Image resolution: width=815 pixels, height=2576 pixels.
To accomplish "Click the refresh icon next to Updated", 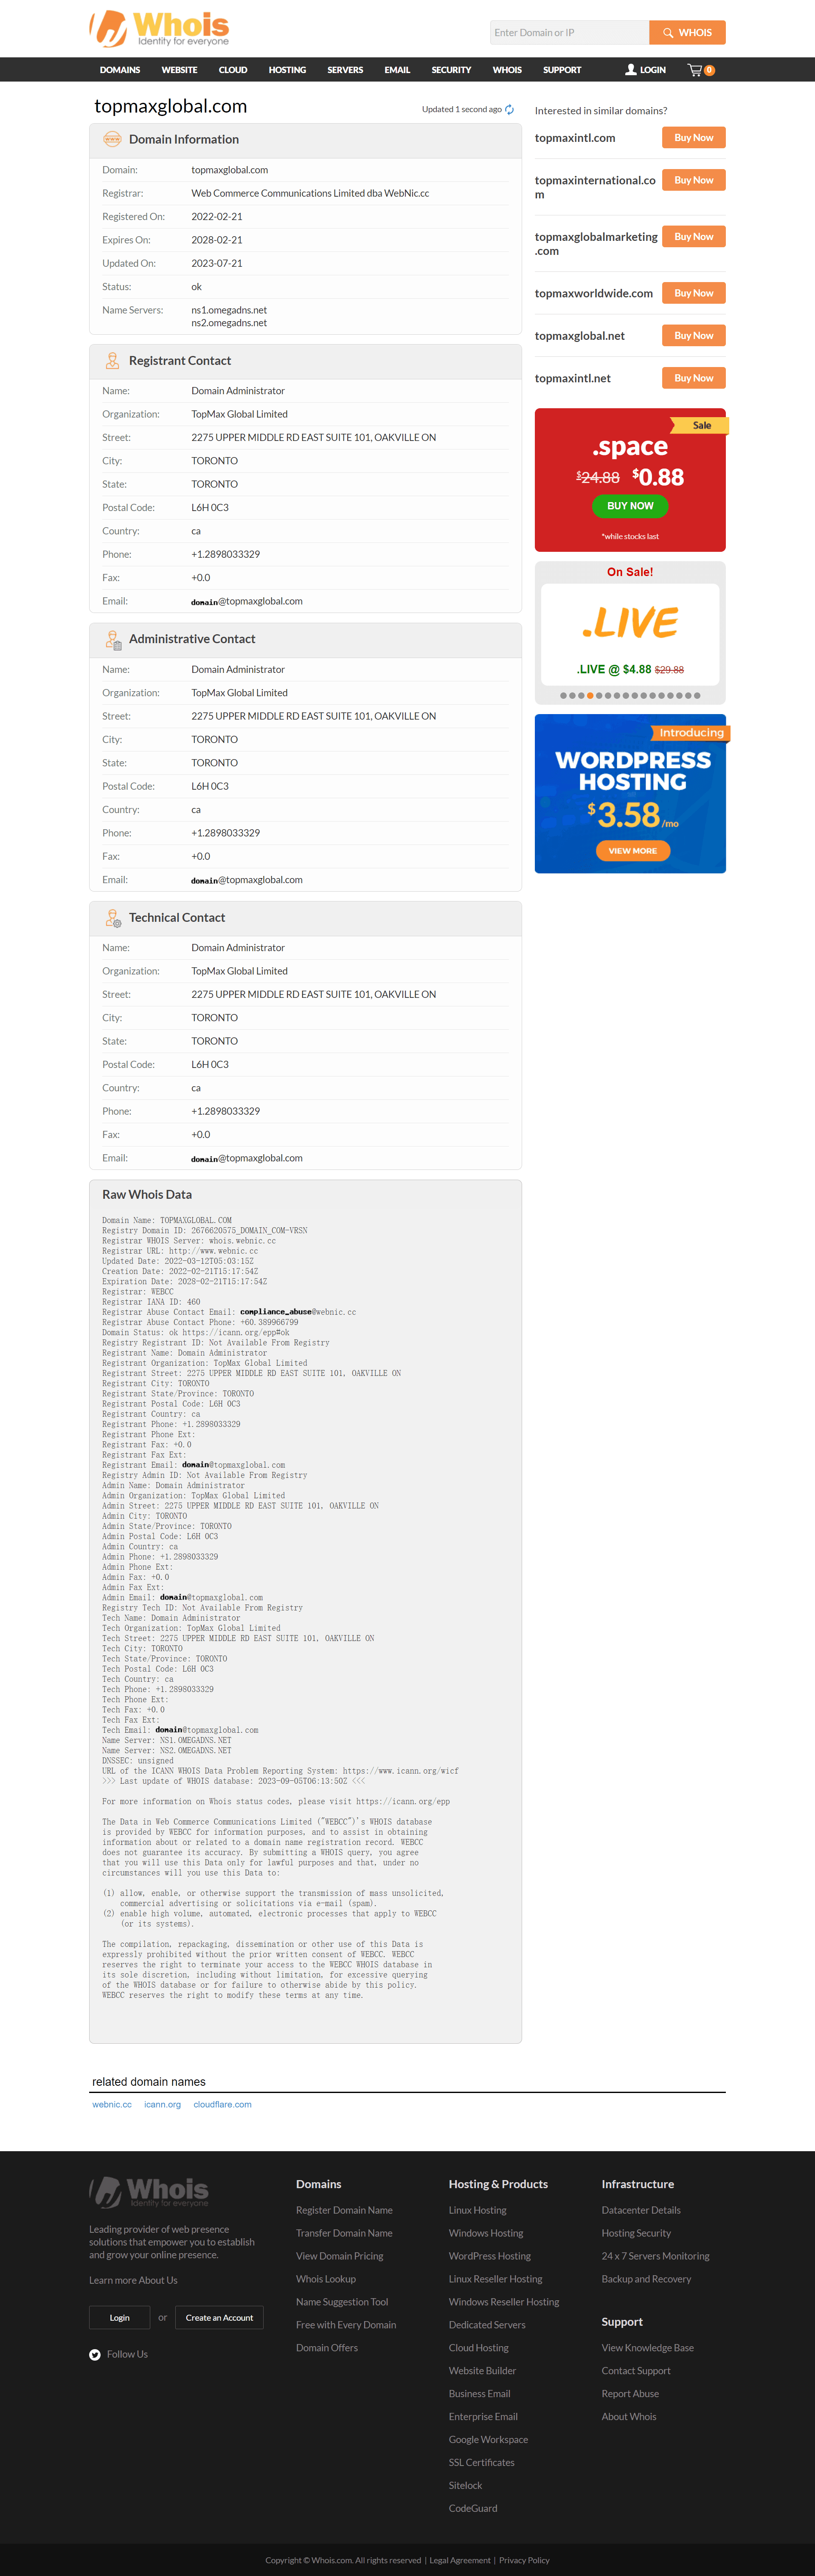I will click(x=509, y=110).
